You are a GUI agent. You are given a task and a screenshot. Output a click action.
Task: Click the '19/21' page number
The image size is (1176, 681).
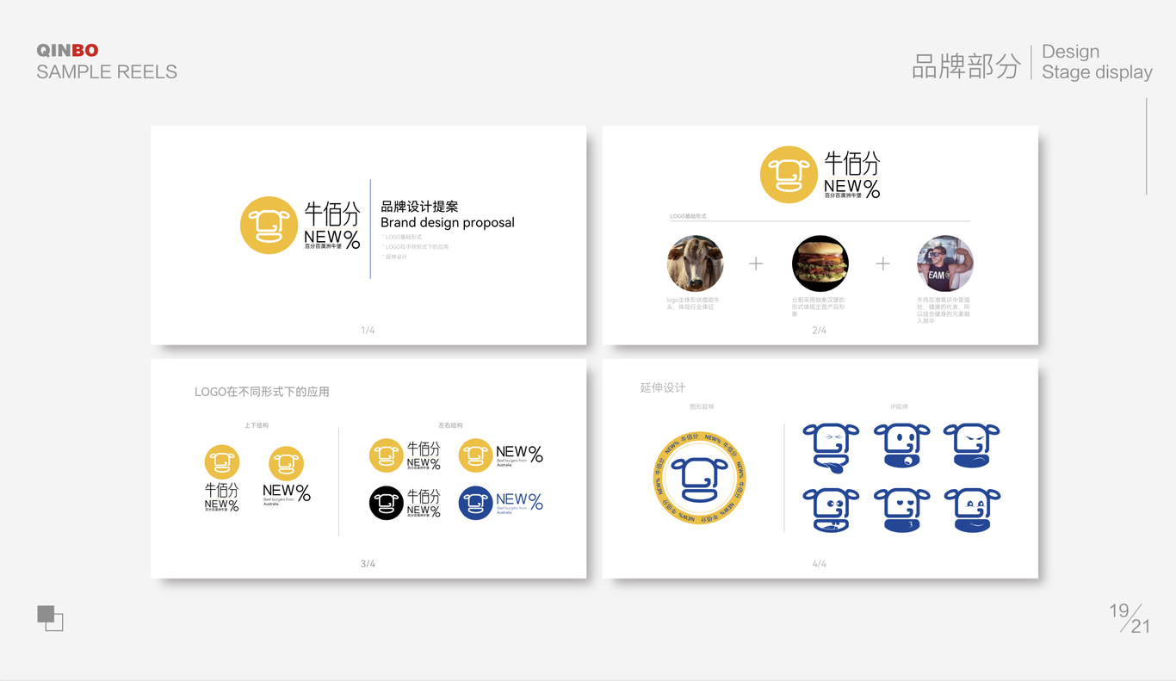coord(1130,618)
